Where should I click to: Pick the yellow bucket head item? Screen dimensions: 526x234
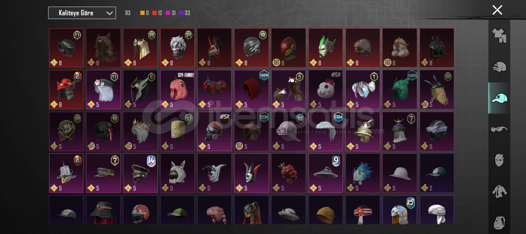[x=178, y=132]
